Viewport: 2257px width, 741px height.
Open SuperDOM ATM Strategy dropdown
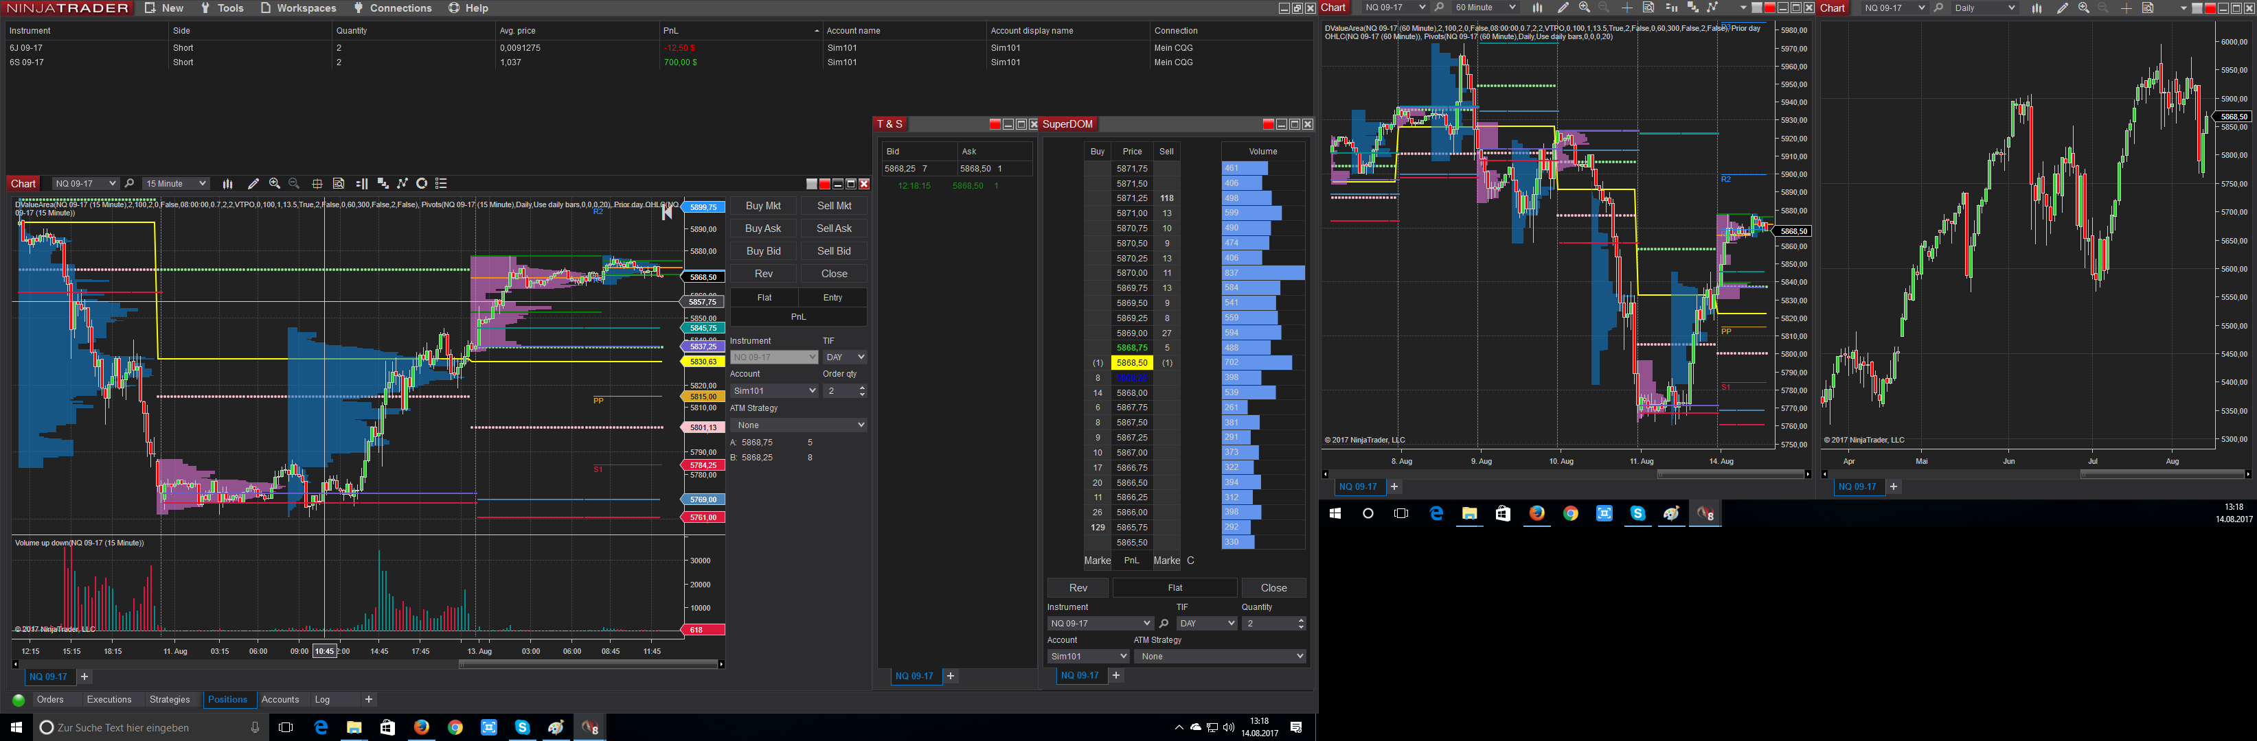1220,656
